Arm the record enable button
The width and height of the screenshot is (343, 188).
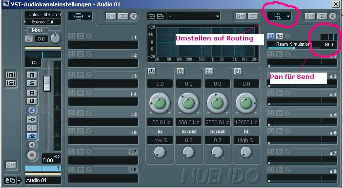point(32,155)
